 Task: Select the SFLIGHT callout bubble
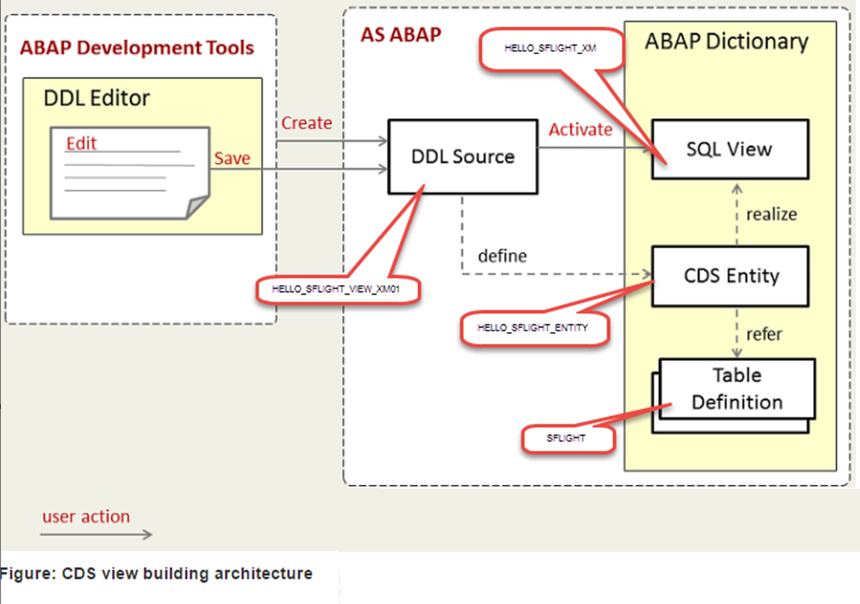567,439
